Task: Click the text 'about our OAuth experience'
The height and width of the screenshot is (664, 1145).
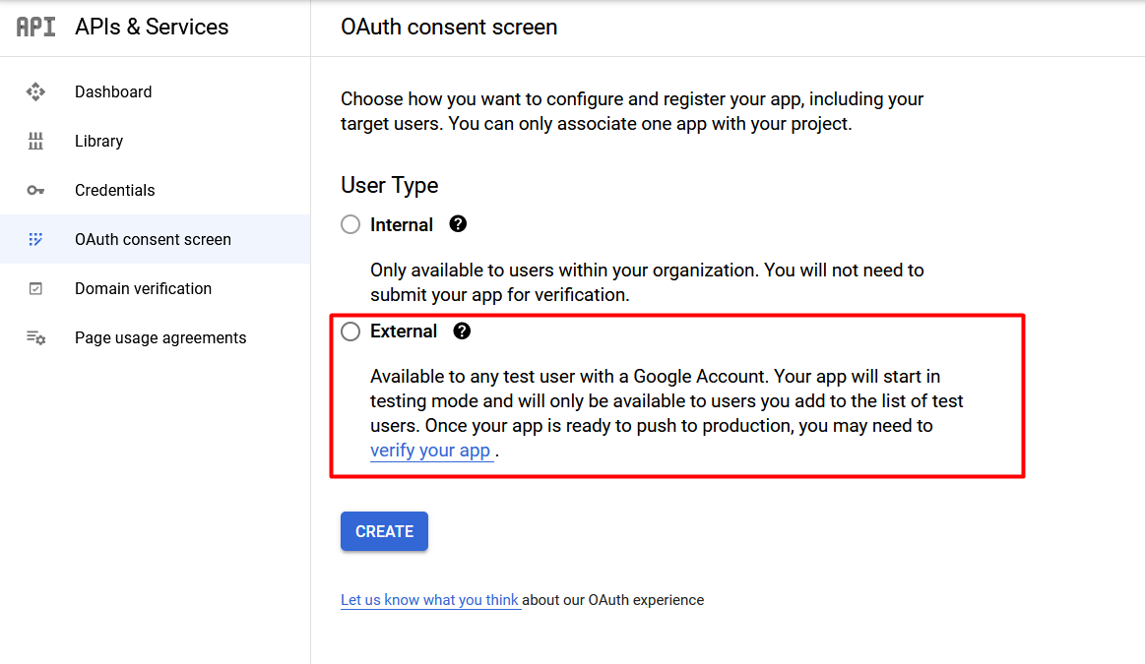Action: (613, 600)
